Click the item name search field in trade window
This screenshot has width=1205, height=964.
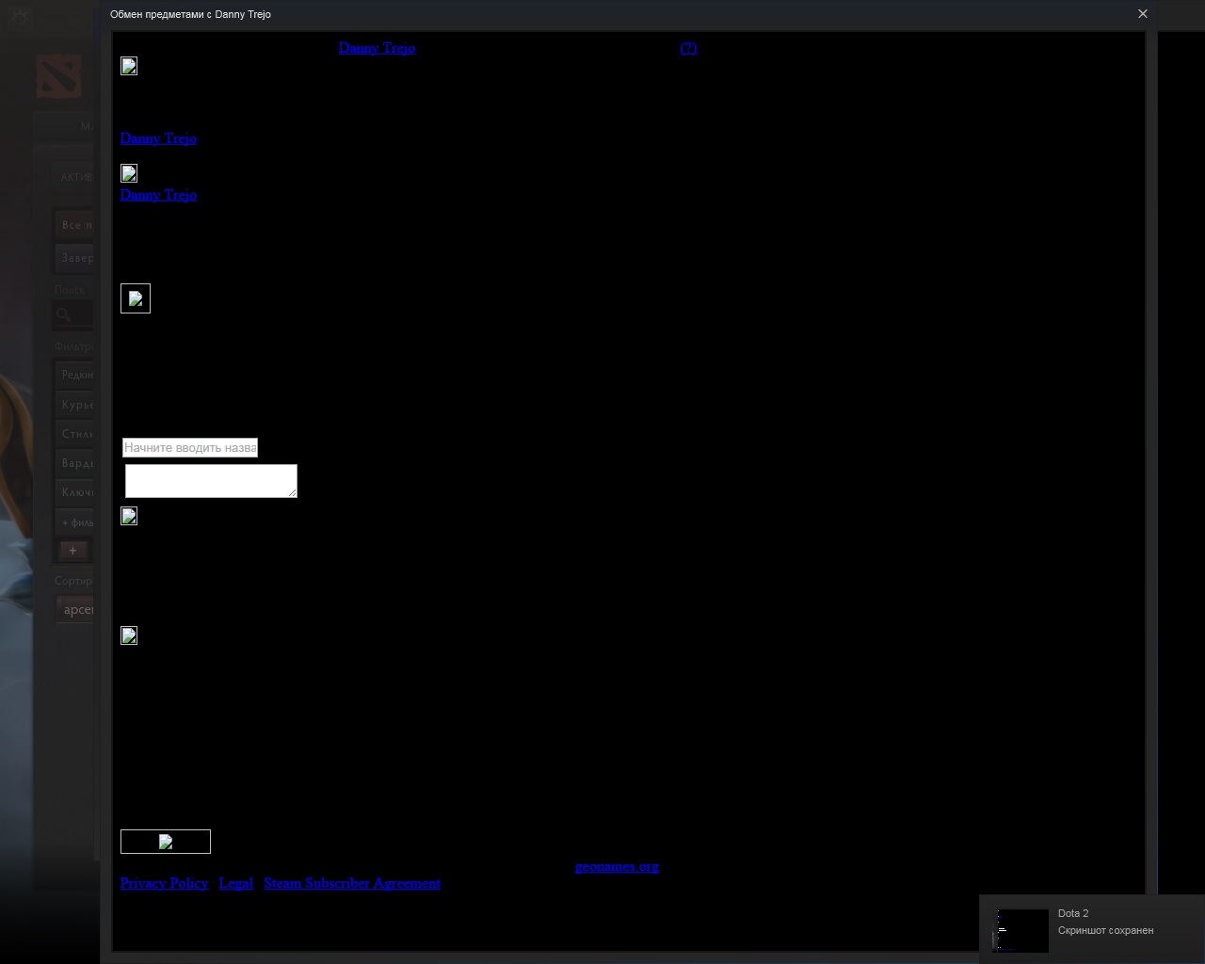[x=190, y=447]
